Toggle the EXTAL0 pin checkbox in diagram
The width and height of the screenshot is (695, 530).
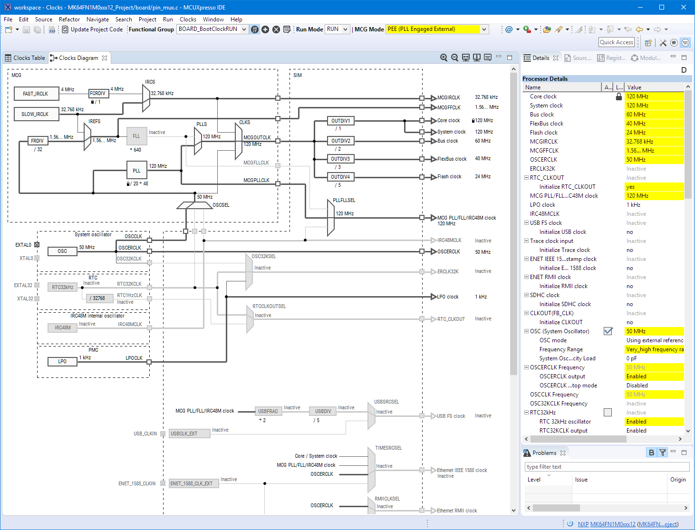pos(37,245)
